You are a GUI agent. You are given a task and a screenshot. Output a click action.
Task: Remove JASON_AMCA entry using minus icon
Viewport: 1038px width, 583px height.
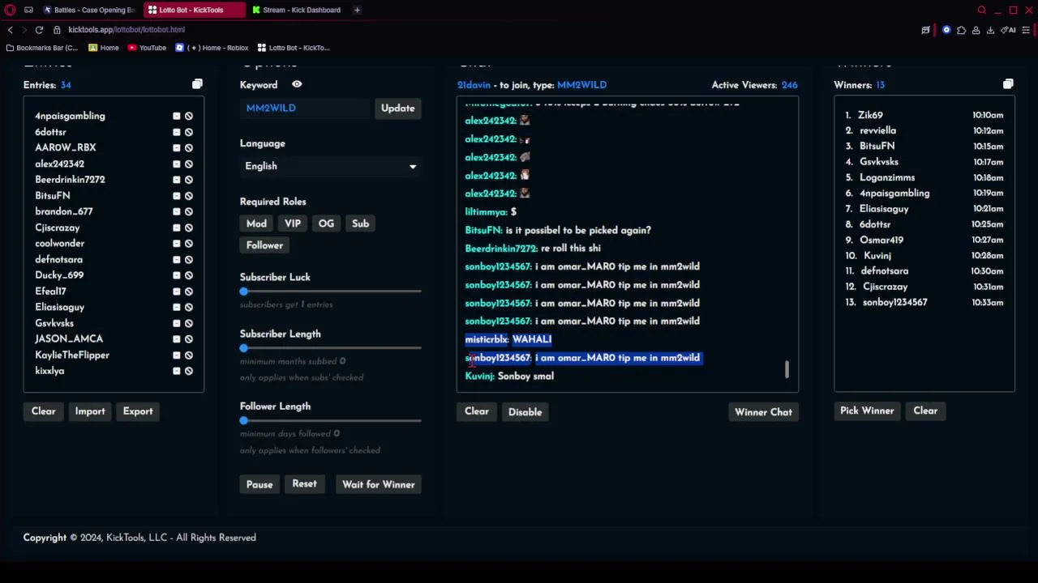pyautogui.click(x=176, y=338)
